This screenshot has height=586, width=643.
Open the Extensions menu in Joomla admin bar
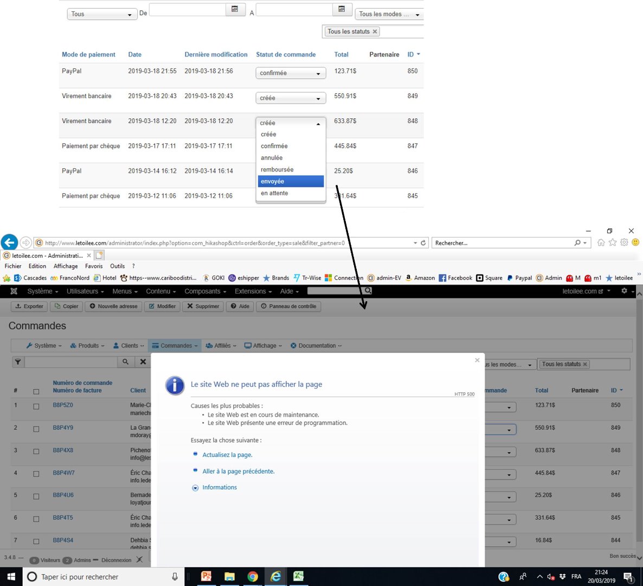(x=253, y=291)
